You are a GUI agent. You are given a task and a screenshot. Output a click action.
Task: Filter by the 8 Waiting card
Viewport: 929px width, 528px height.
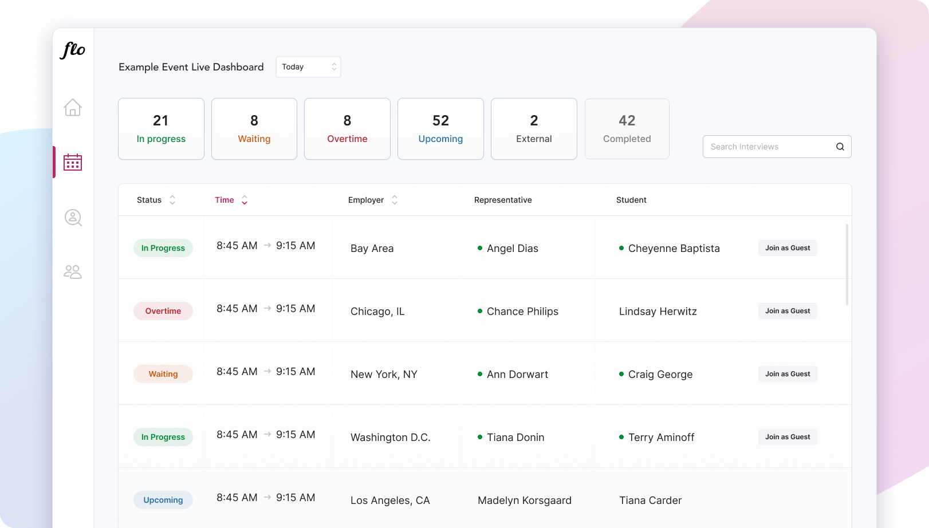coord(254,129)
